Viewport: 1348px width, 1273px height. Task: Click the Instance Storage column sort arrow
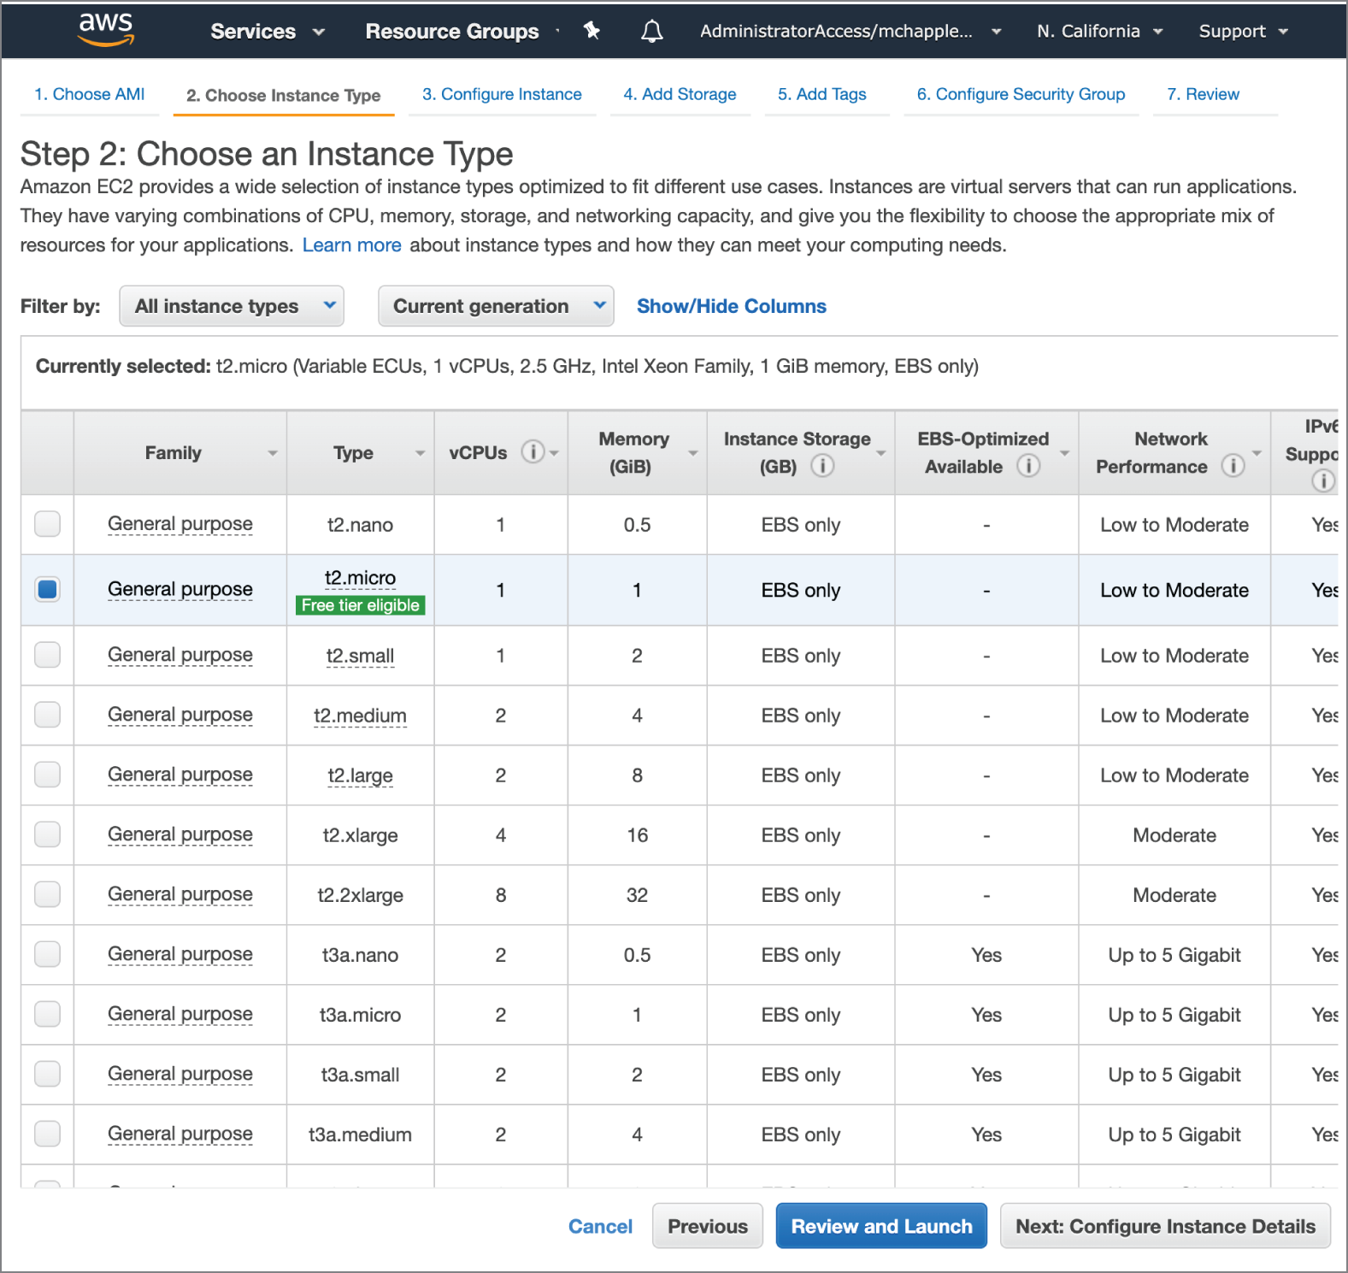tap(881, 453)
